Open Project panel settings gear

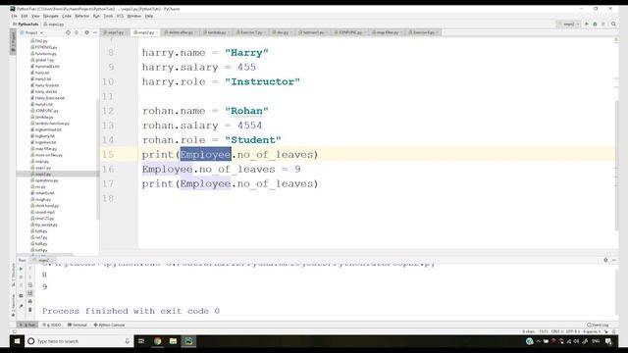(x=86, y=32)
